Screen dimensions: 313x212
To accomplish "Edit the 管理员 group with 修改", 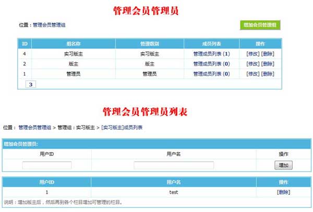I will click(x=252, y=74).
